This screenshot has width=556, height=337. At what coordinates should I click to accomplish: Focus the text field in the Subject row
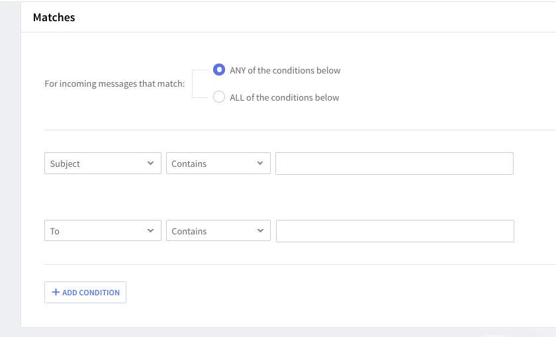[x=394, y=164]
